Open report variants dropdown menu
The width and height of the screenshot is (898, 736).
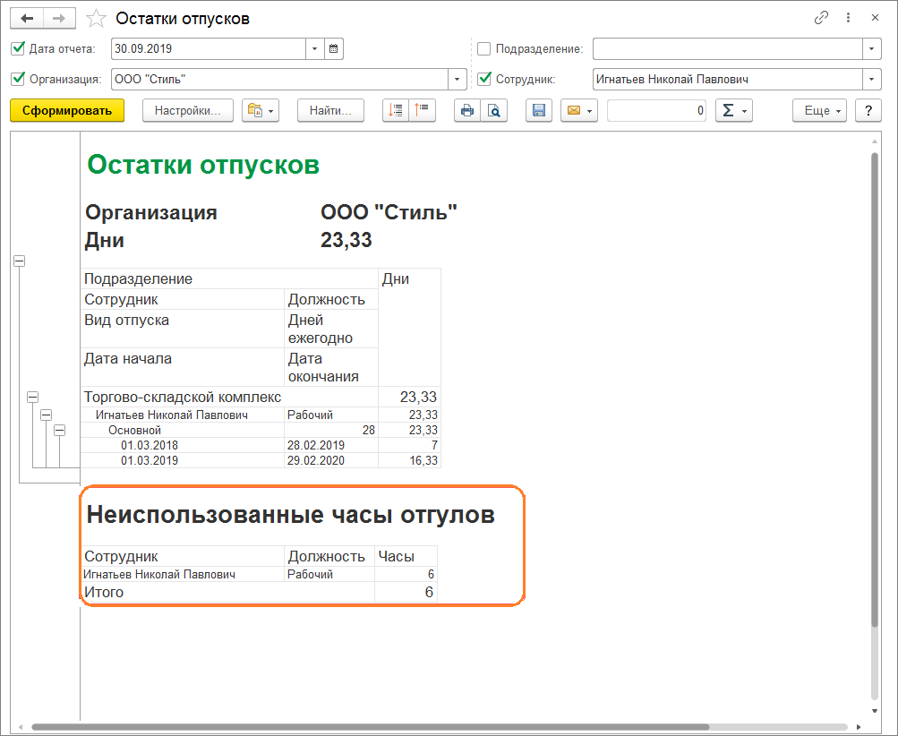tap(261, 111)
